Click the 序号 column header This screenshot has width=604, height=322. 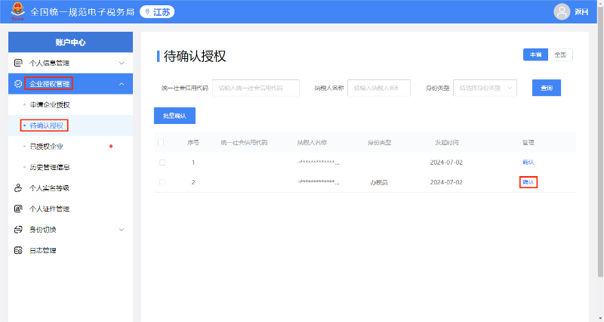pyautogui.click(x=193, y=143)
